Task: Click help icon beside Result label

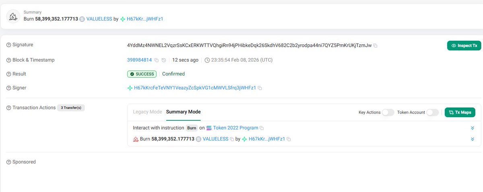Action: [8, 74]
